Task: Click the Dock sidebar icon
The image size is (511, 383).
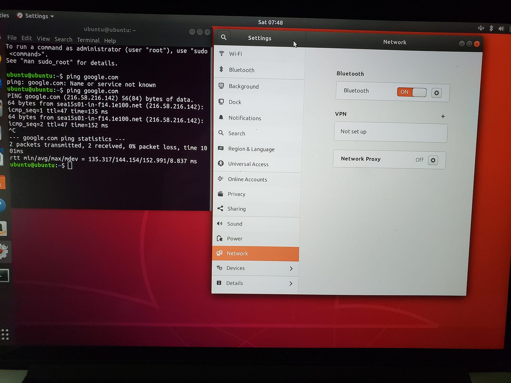Action: point(221,101)
